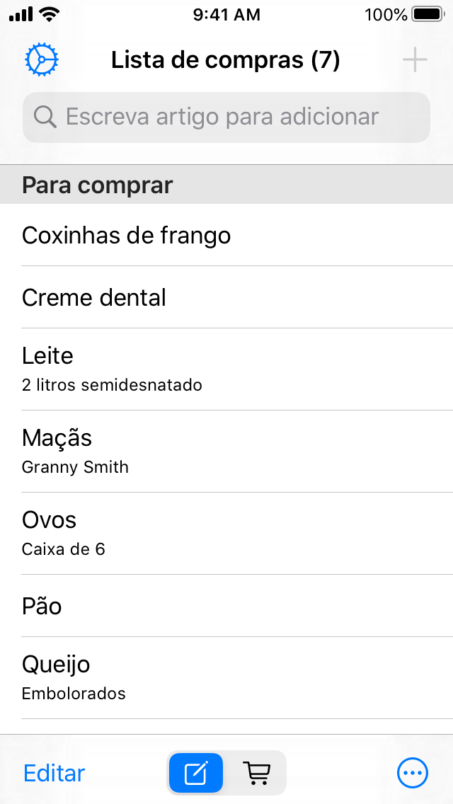This screenshot has height=804, width=453.
Task: Select the Ovos list item
Action: [226, 533]
